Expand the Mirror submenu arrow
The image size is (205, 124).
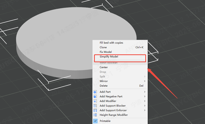tap(145, 81)
